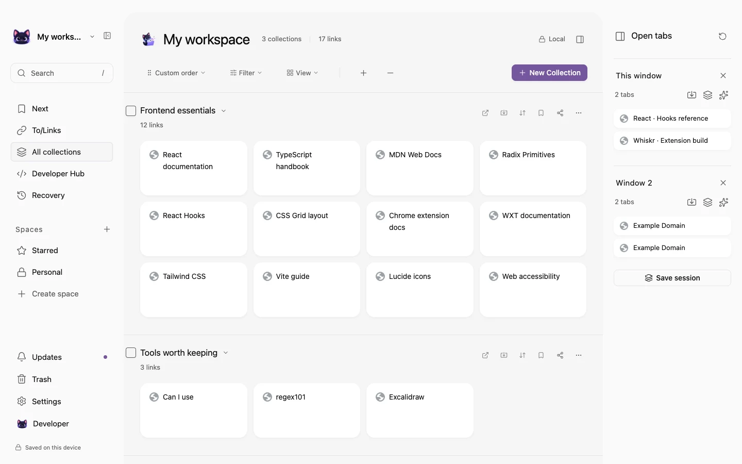The height and width of the screenshot is (464, 742).
Task: Refresh the Open tabs list
Action: (722, 36)
